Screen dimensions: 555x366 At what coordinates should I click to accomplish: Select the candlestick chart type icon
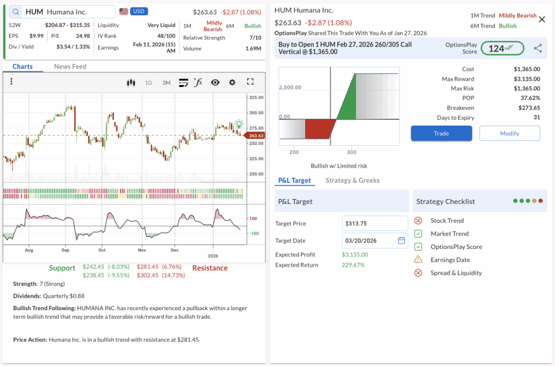tap(130, 82)
